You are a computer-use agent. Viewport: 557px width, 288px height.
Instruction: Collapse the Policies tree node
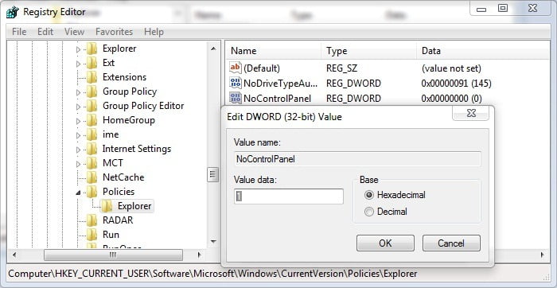coord(79,193)
